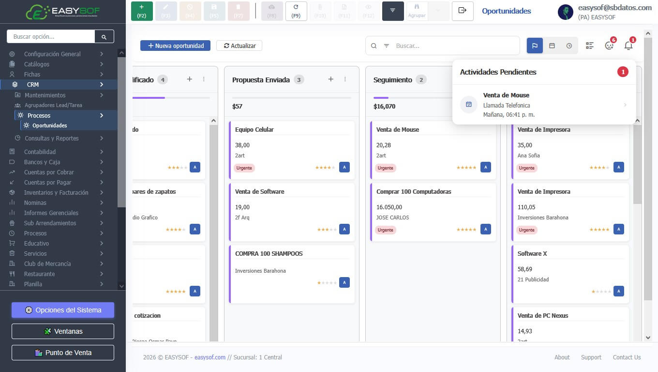This screenshot has width=658, height=372.
Task: Click the green add (F2) toolbar button
Action: 142,11
